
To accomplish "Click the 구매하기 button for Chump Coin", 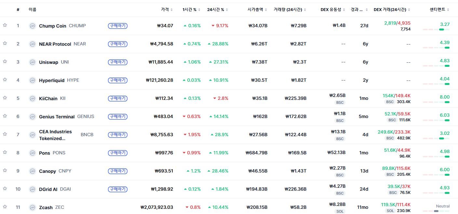I will click(x=118, y=26).
